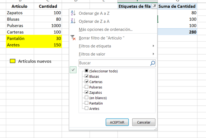Click the yellow Artículos nuevos swatch

(13, 61)
